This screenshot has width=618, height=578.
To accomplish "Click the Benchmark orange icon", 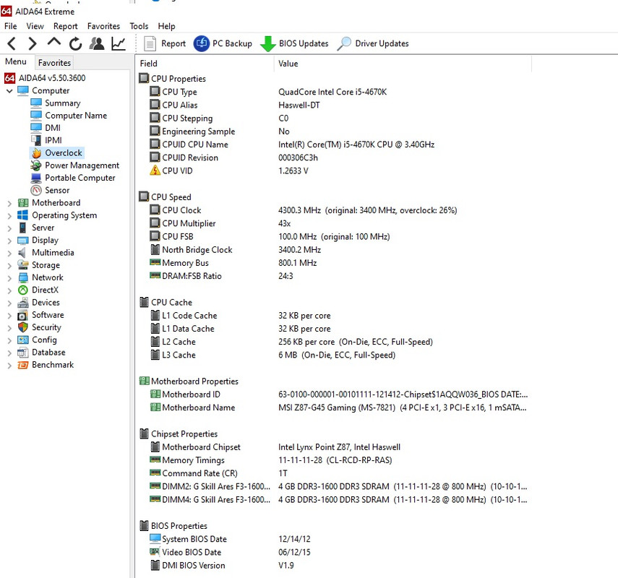I will tap(23, 365).
